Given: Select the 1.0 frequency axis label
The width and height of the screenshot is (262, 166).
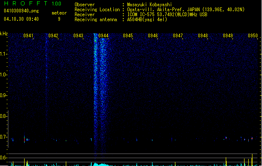Looking at the screenshot, I should point(3,75).
